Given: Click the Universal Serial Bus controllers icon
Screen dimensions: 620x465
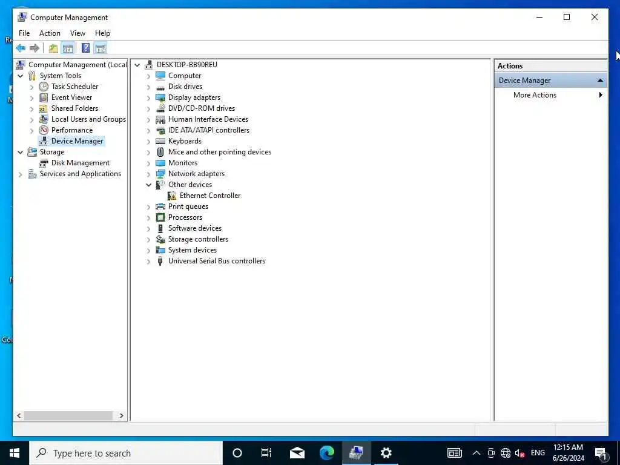Looking at the screenshot, I should pos(160,261).
